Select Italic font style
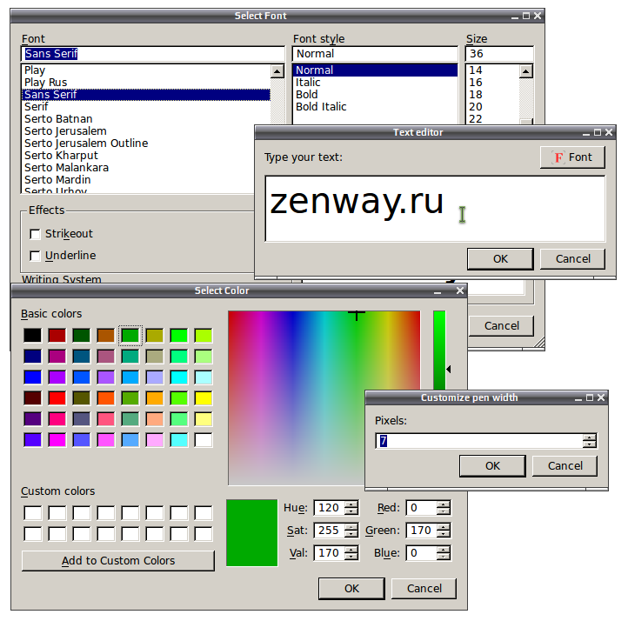 pos(375,83)
